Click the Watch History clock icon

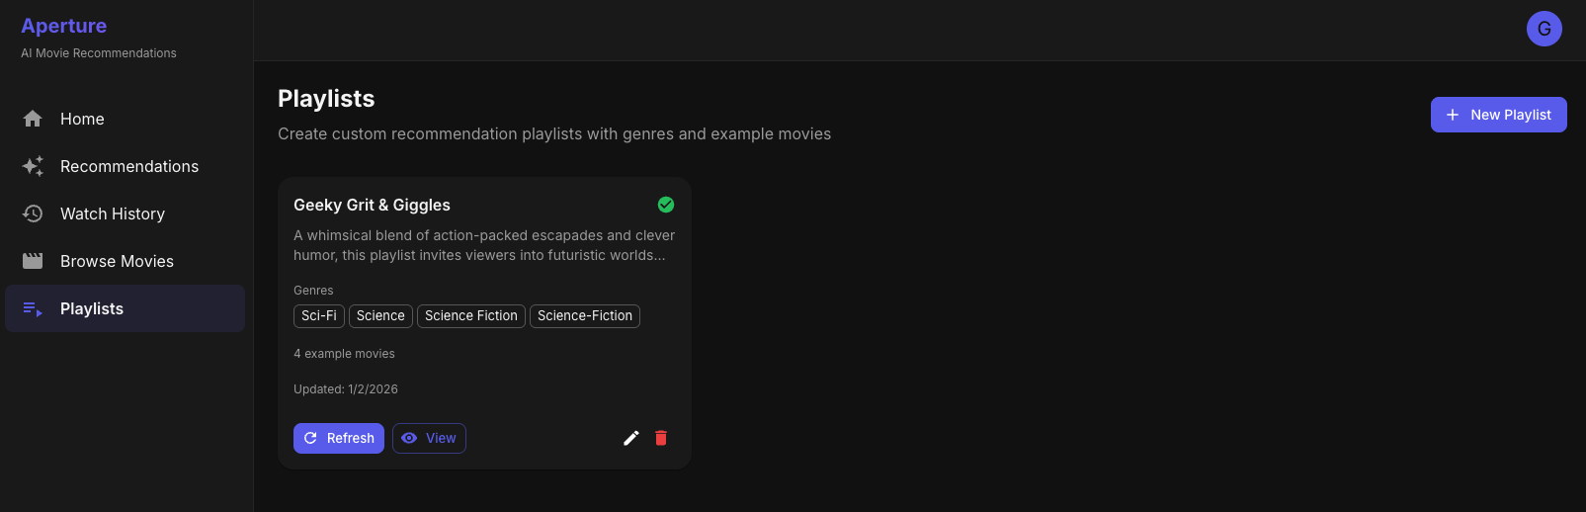point(33,213)
